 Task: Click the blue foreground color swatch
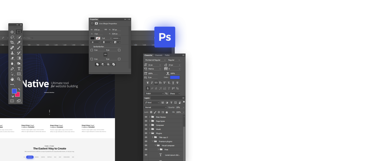pyautogui.click(x=14, y=91)
